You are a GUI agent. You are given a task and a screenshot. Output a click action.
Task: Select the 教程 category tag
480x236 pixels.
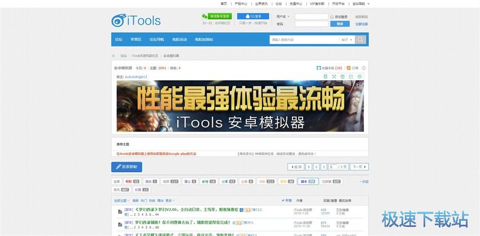pyautogui.click(x=209, y=181)
